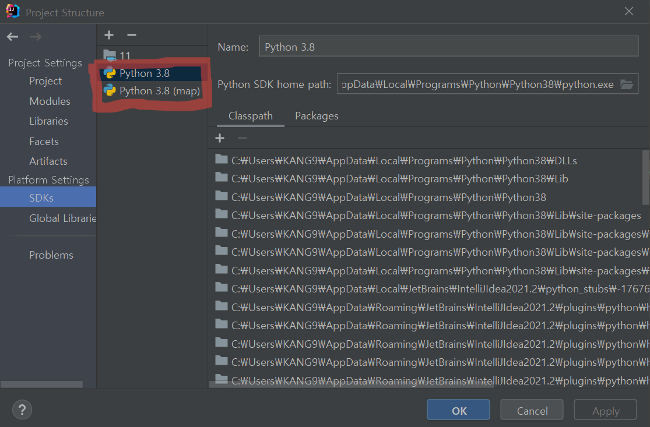This screenshot has height=427, width=650.
Task: Click the horizontal scrollbar of the classpath list
Action: click(x=352, y=384)
